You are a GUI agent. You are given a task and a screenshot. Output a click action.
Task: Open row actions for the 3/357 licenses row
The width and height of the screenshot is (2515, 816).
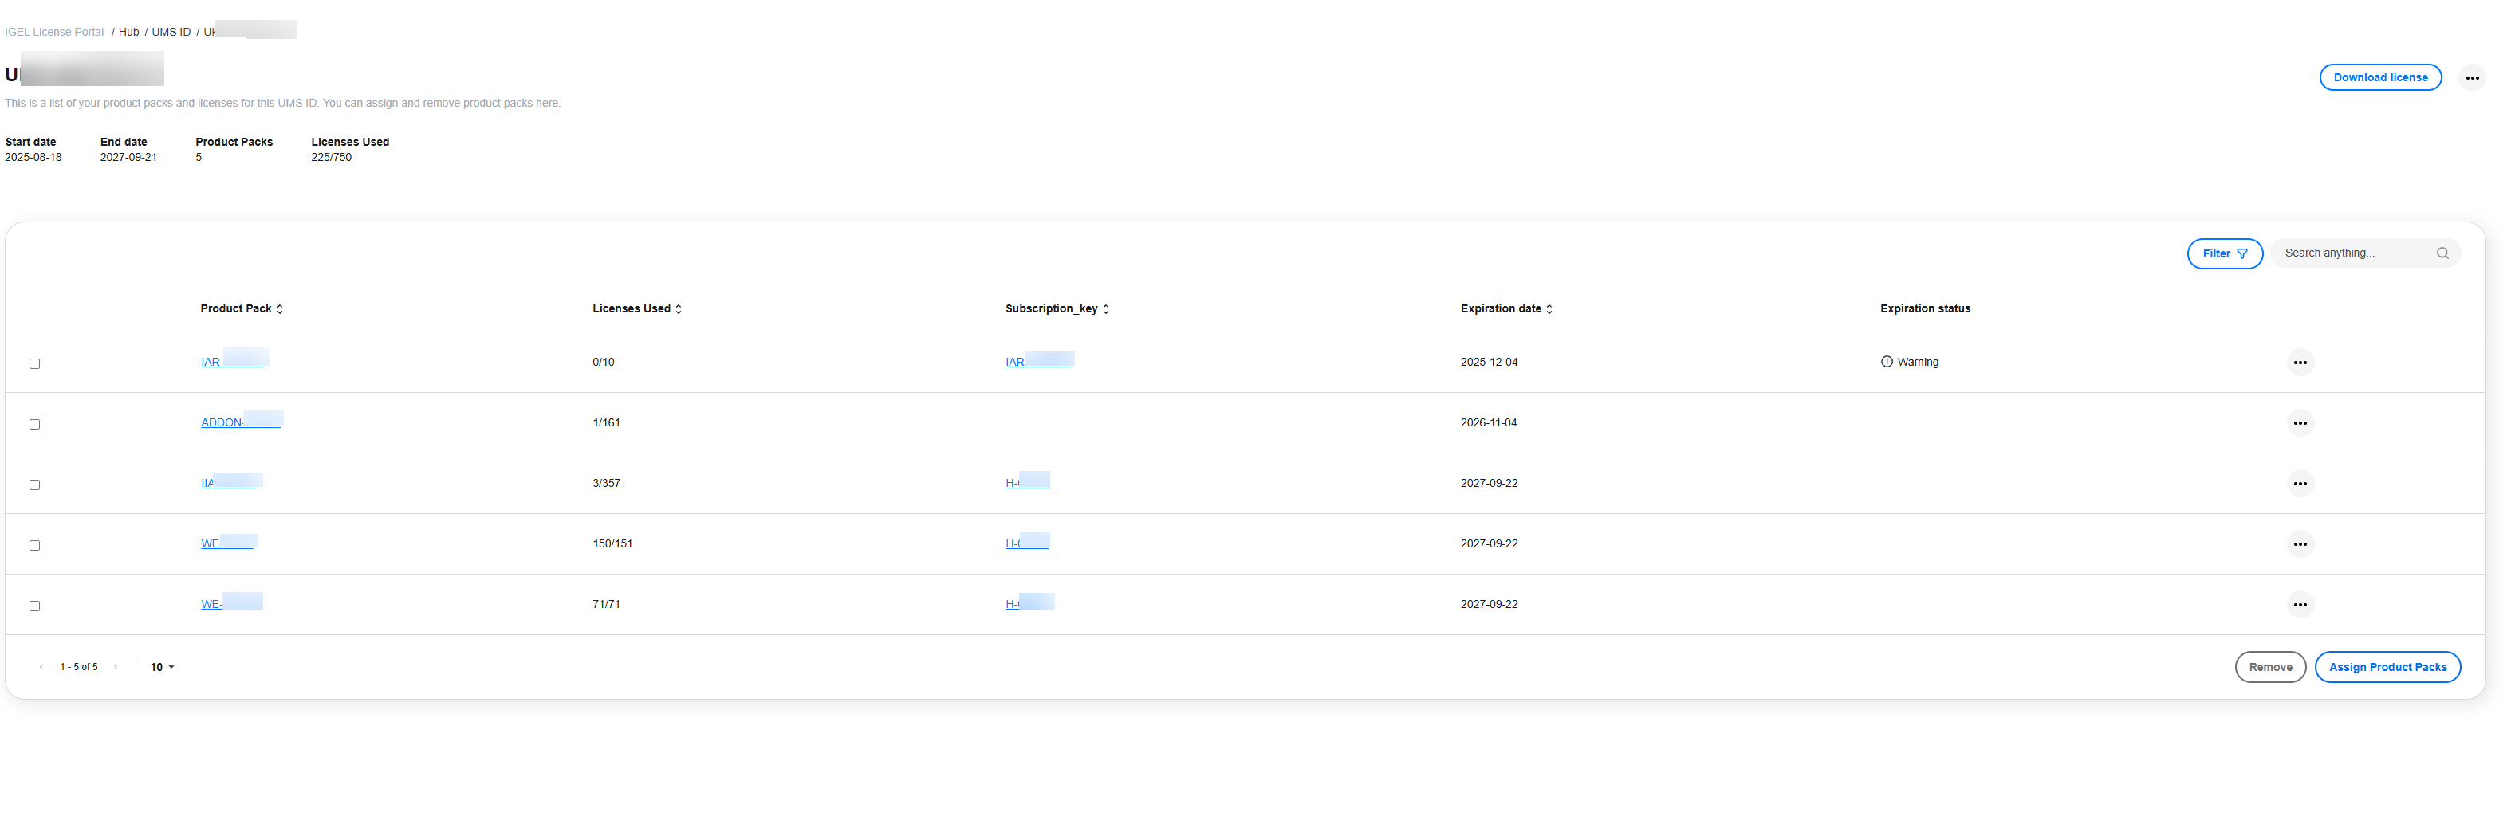(x=2299, y=483)
